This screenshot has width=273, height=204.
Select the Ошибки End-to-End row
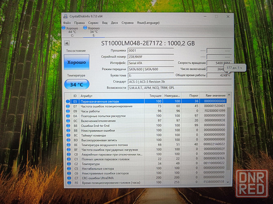click(146, 125)
